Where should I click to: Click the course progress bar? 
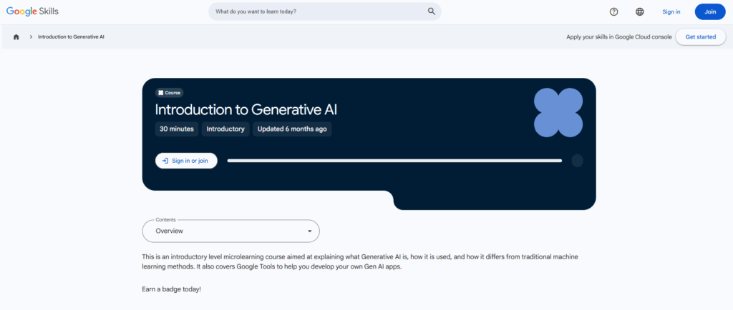(x=394, y=161)
